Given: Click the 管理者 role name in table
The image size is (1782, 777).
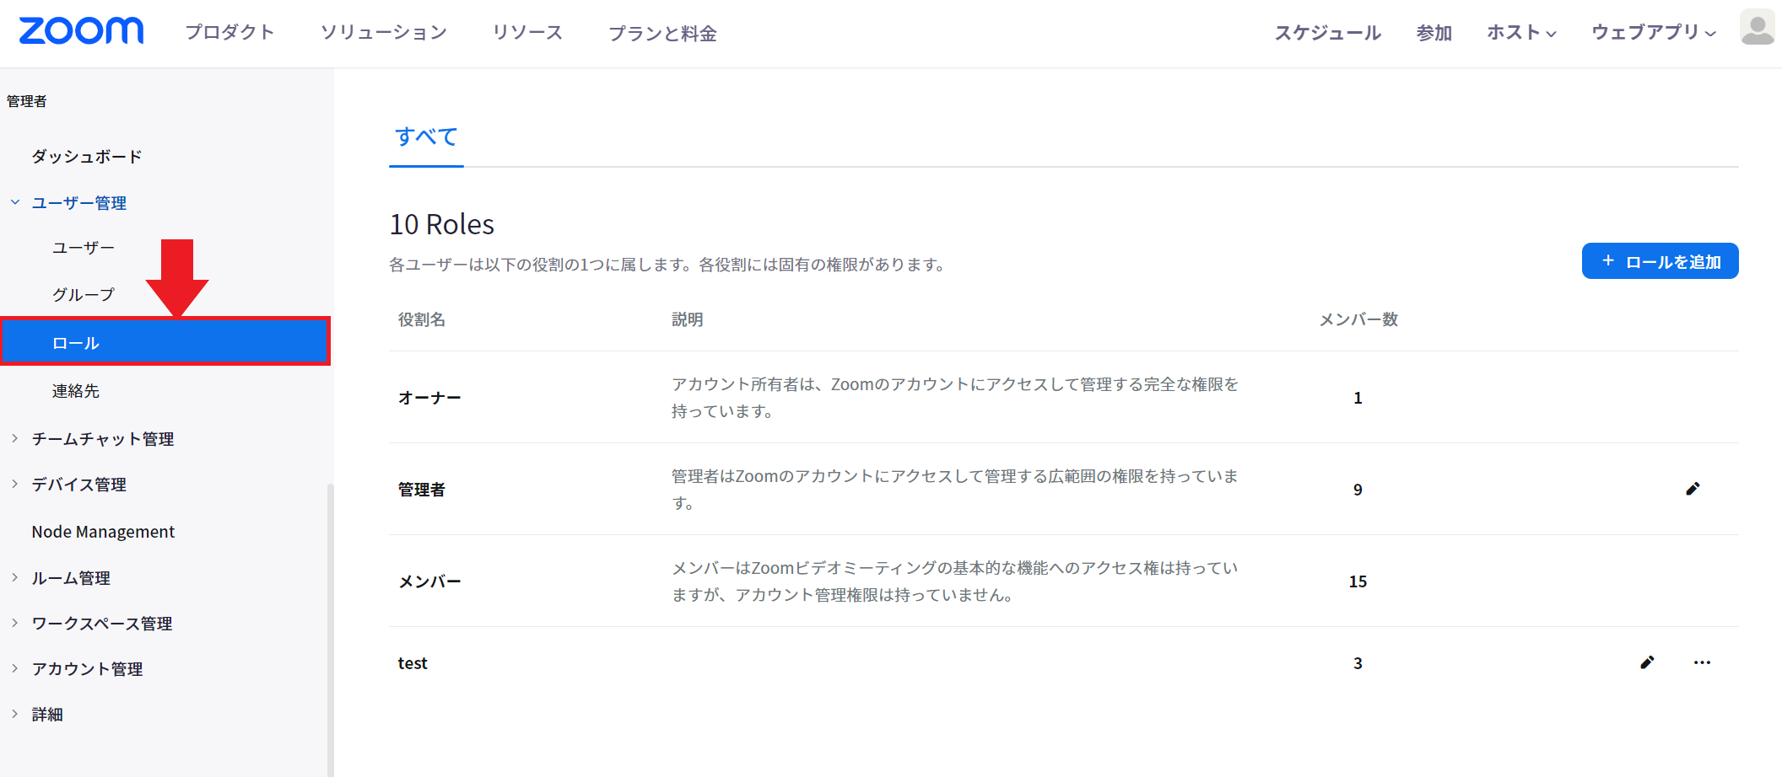Looking at the screenshot, I should pyautogui.click(x=422, y=490).
